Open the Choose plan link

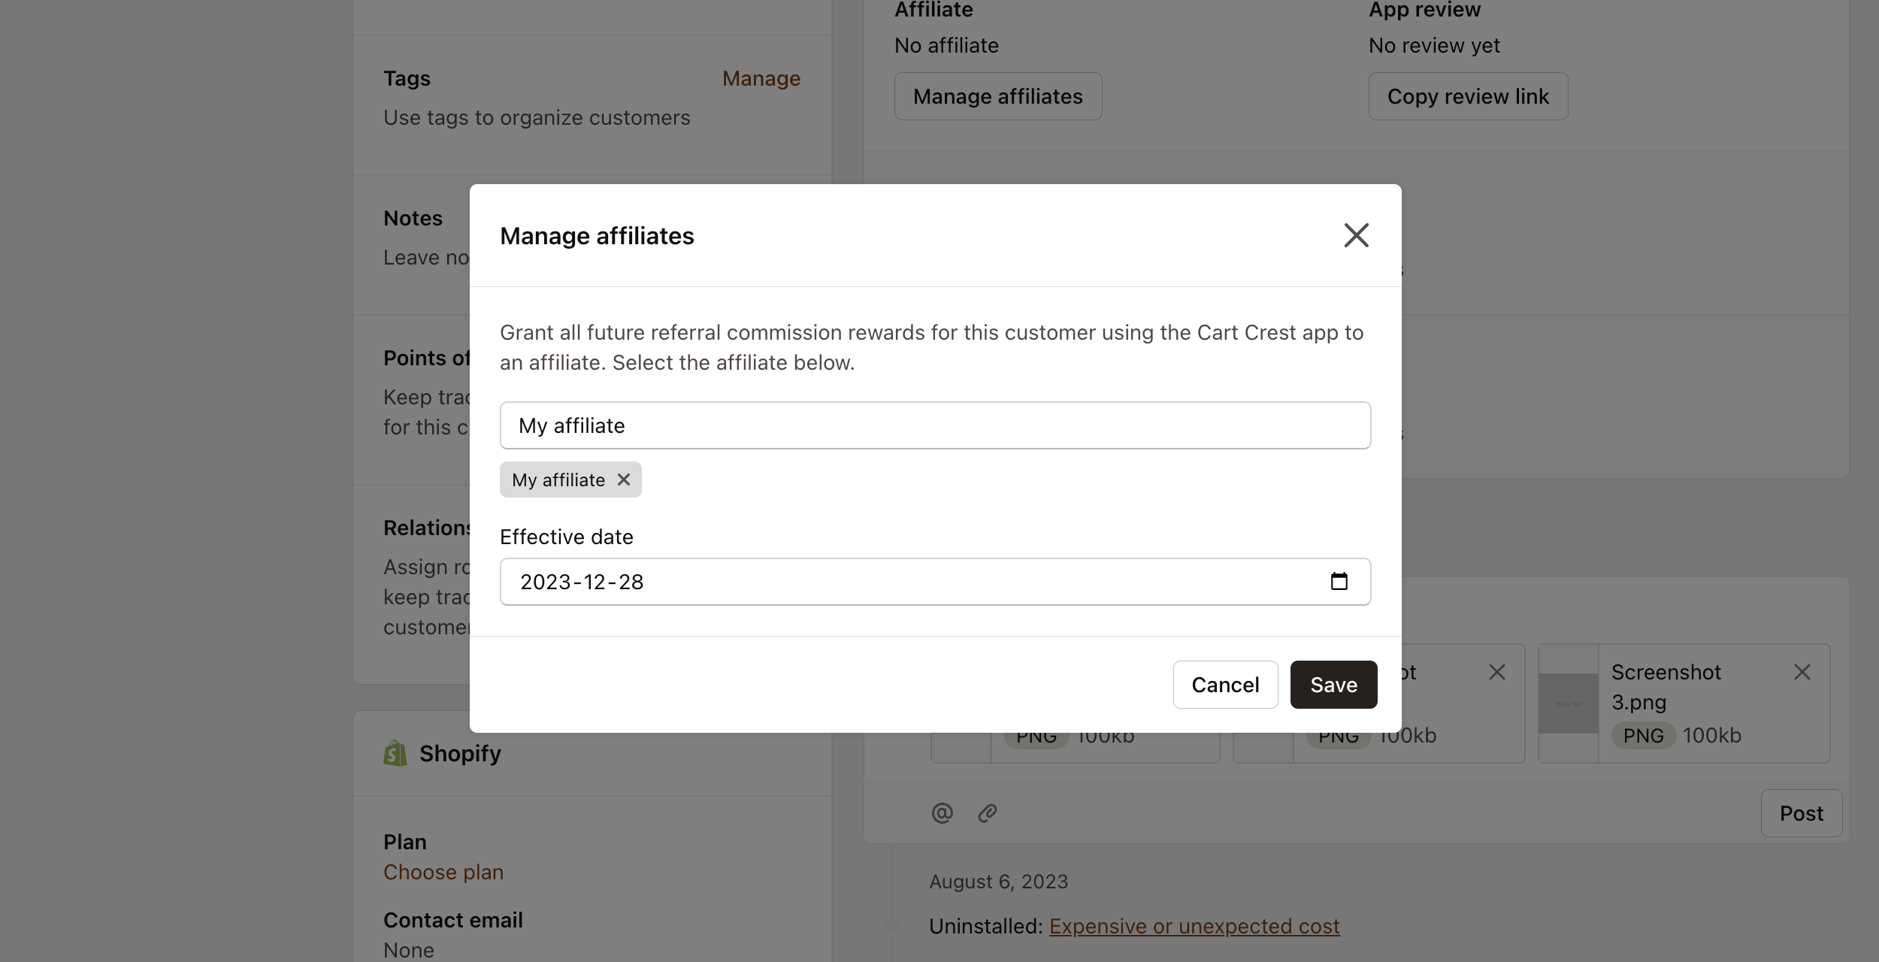(443, 872)
